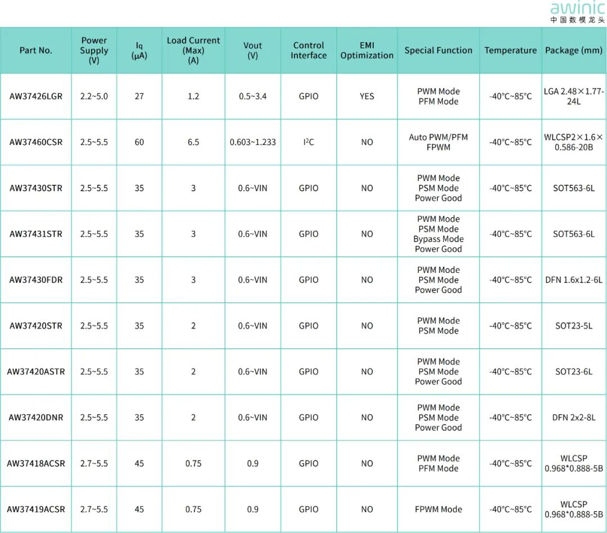Click load current 3 in AW37430STR row

point(193,188)
